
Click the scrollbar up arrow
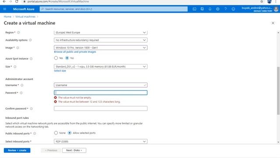[x=278, y=32]
